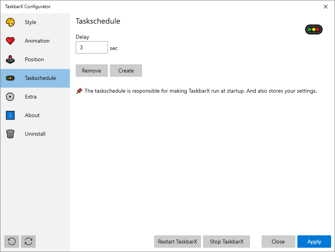Show the About page label

[x=32, y=115]
